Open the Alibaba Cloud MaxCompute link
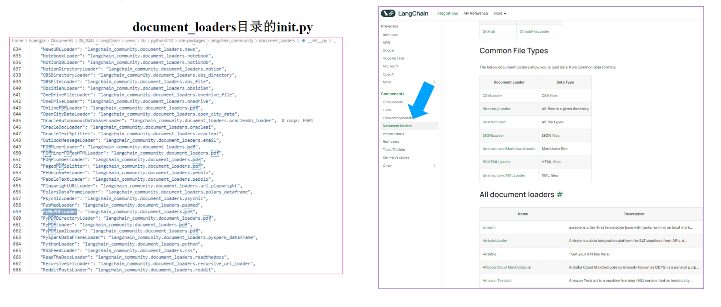This screenshot has width=721, height=307. (506, 267)
